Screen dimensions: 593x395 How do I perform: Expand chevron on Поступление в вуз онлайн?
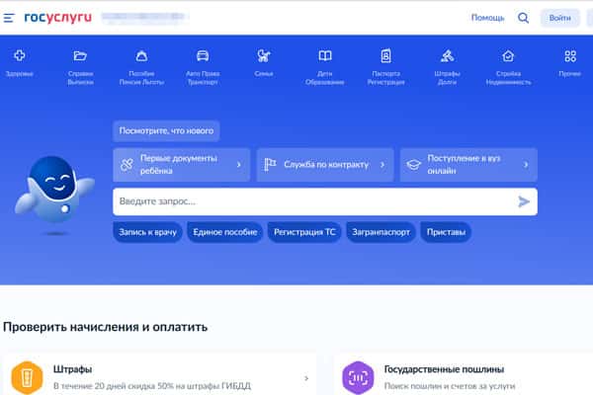526,165
